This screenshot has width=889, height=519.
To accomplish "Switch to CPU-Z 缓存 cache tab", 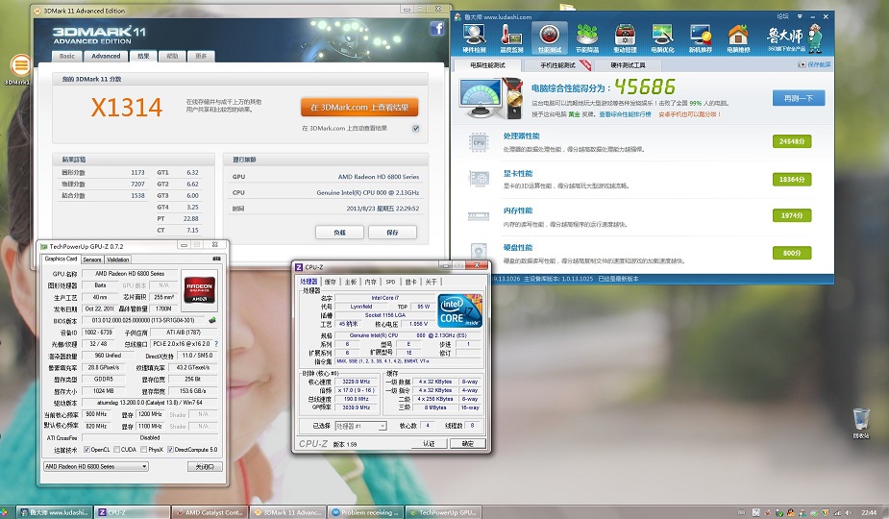I will pos(331,282).
